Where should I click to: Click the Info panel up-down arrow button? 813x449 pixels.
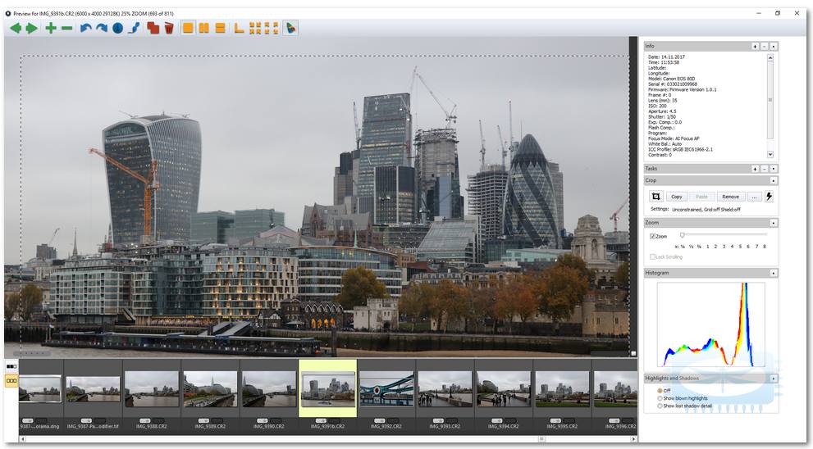755,46
